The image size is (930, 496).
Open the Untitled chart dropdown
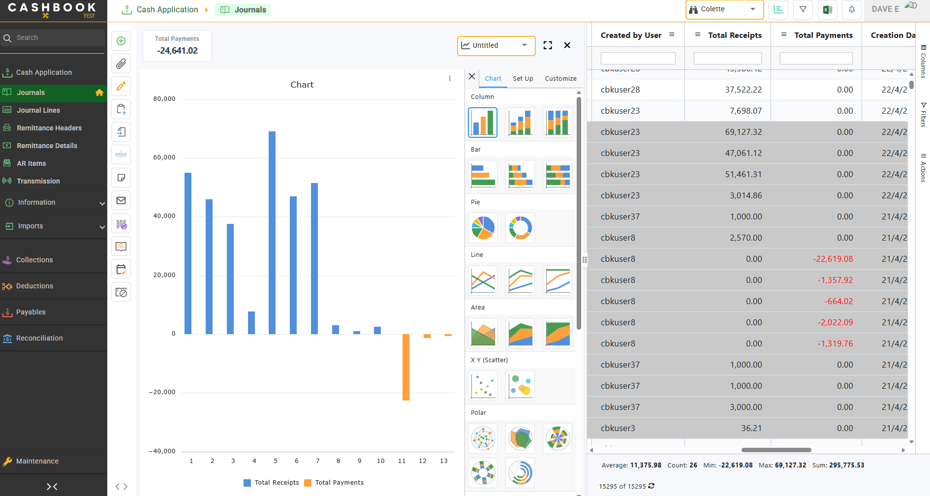click(496, 45)
